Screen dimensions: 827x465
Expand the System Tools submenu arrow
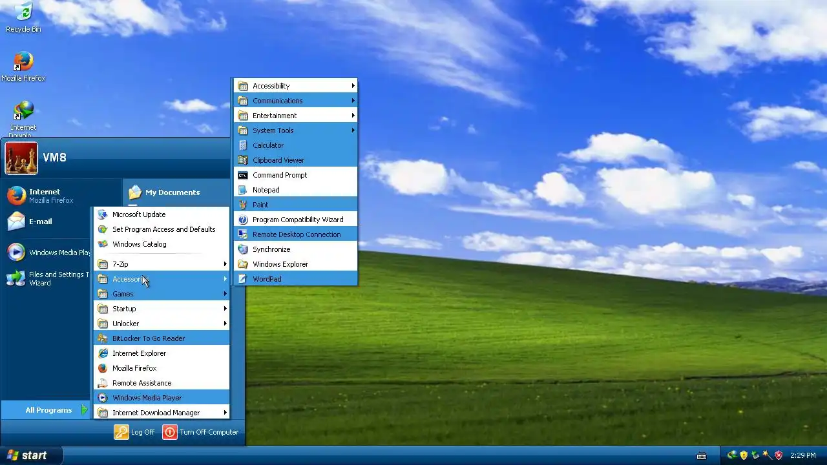(353, 130)
